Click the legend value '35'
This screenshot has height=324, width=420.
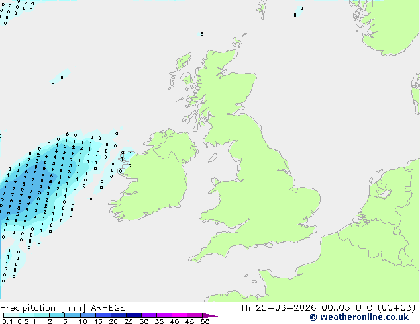coord(159,321)
